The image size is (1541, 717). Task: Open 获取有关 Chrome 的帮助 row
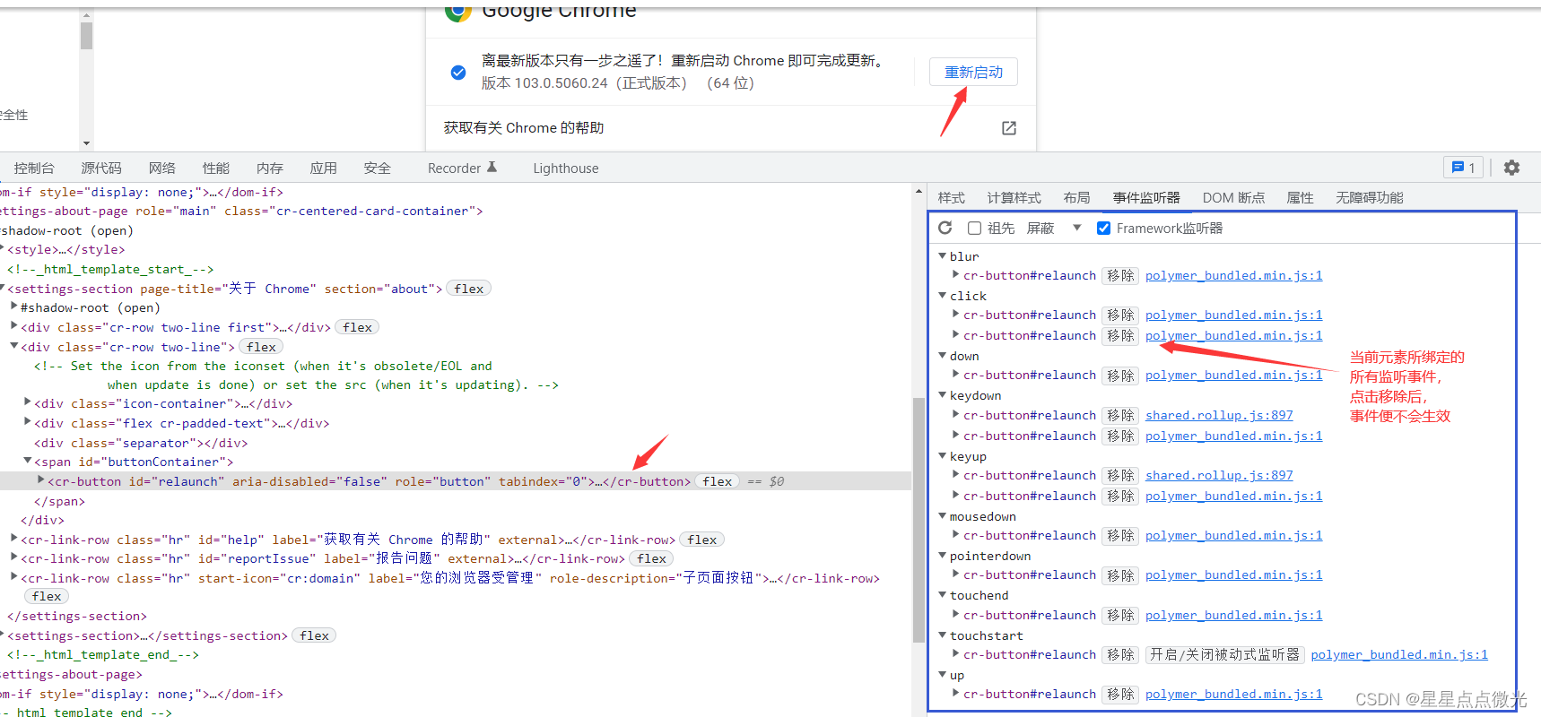pyautogui.click(x=730, y=128)
